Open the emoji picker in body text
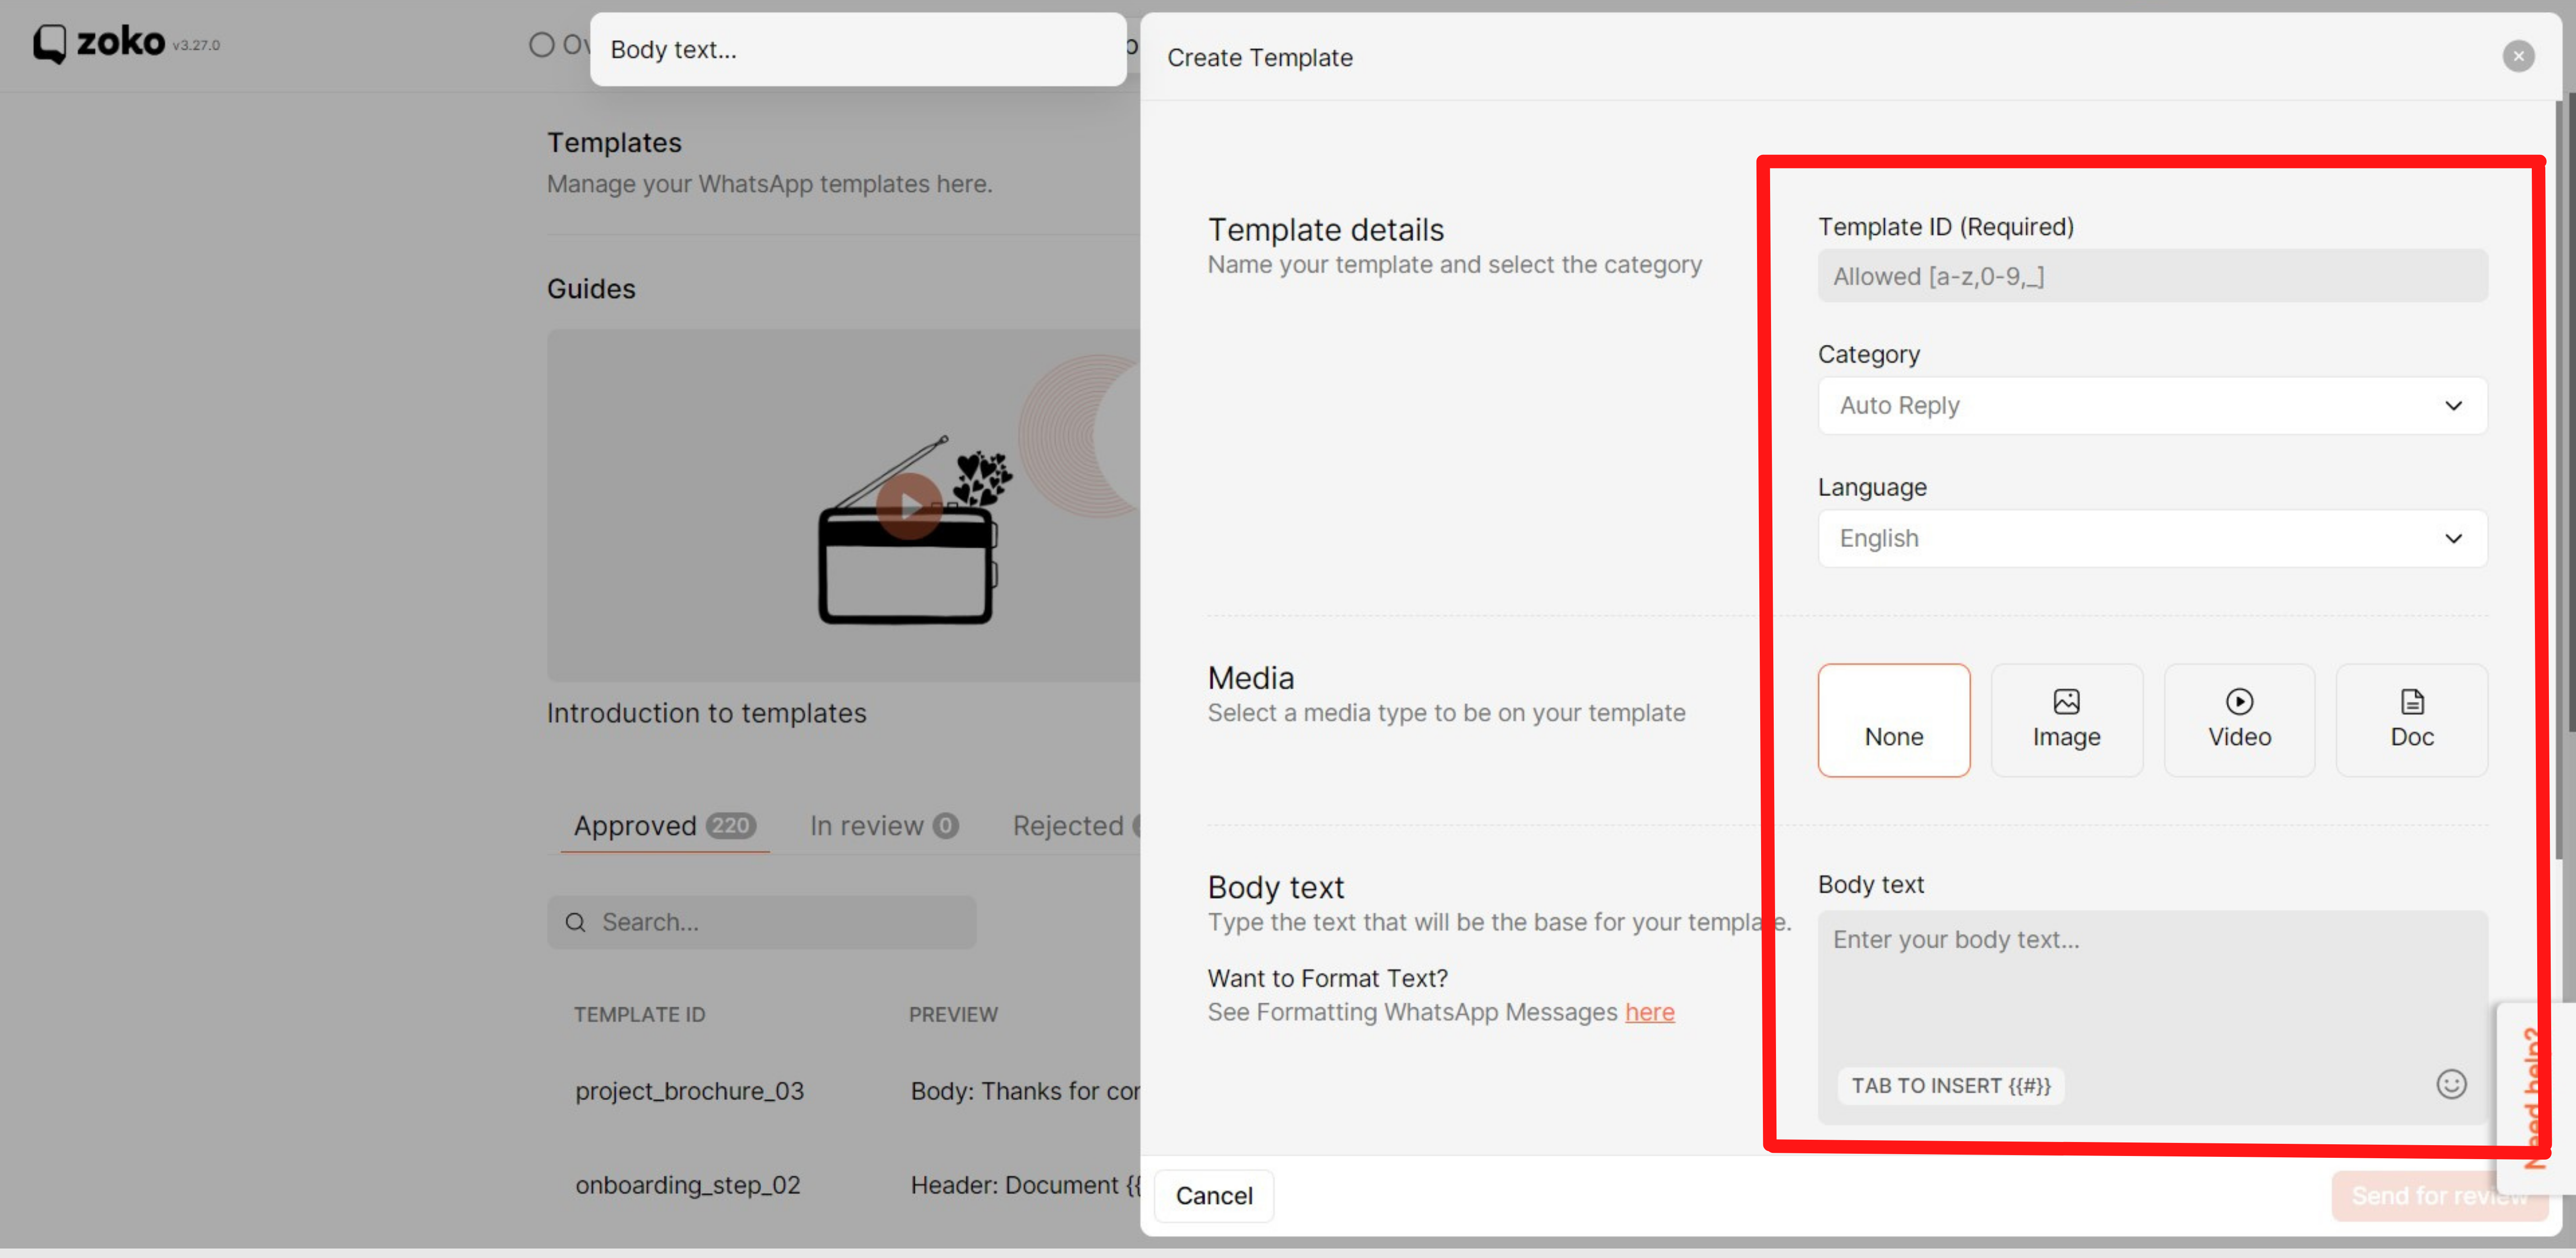This screenshot has width=2576, height=1258. point(2451,1084)
